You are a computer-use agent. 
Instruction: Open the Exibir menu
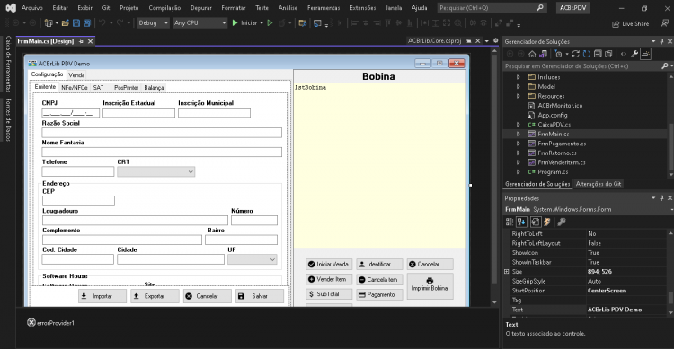[x=84, y=8]
